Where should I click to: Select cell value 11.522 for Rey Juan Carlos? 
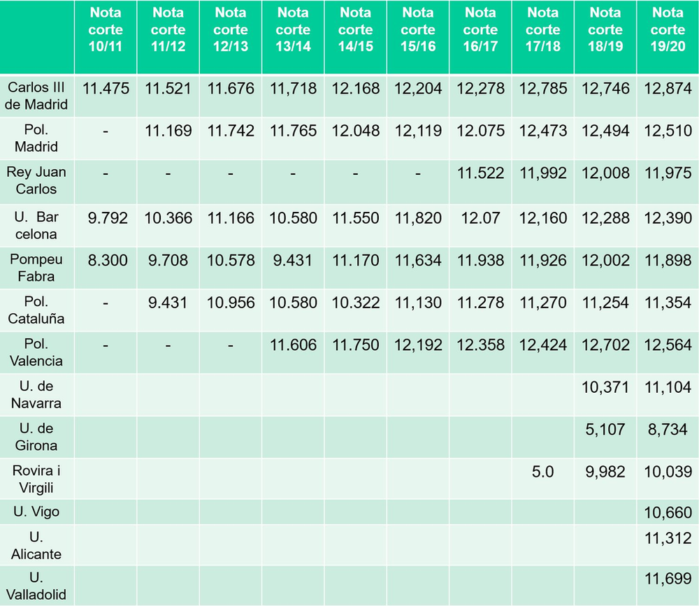(480, 173)
